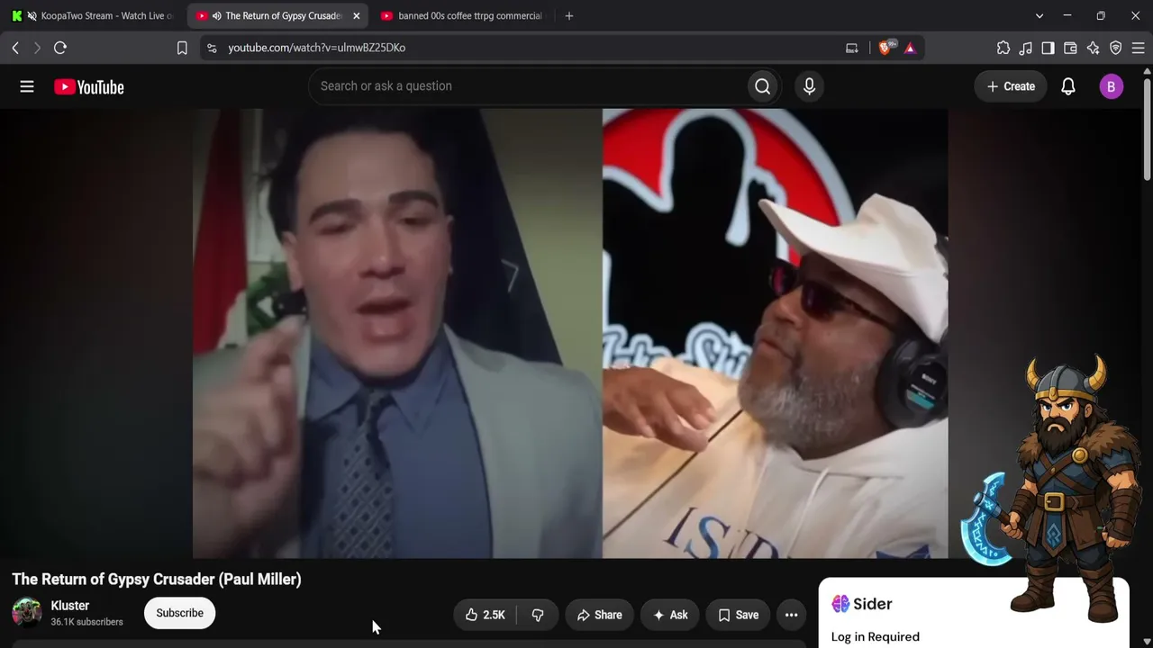Open more actions three-dot menu
The height and width of the screenshot is (648, 1153).
[792, 615]
